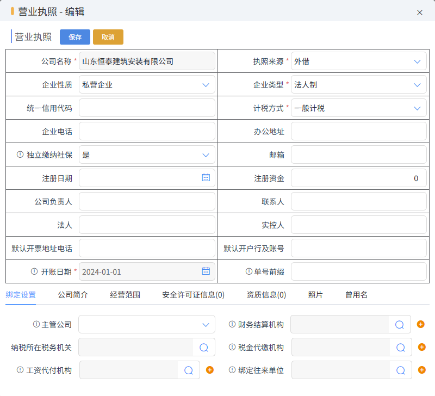The width and height of the screenshot is (435, 396).
Task: Click the orange add icon beside 绑定往来单位
Action: pos(422,370)
